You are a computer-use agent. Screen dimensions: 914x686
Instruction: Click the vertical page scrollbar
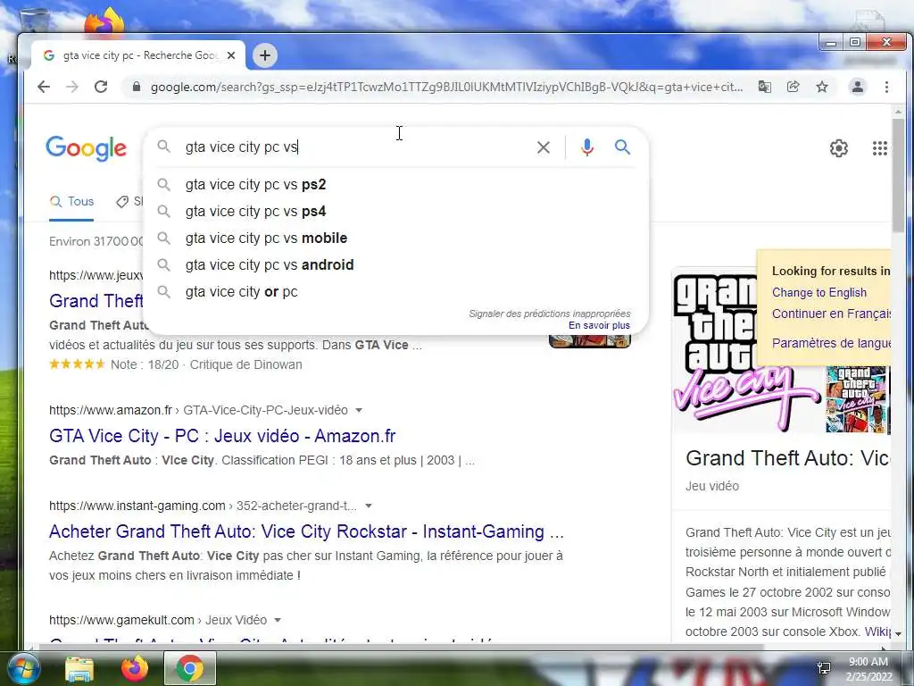tap(898, 175)
